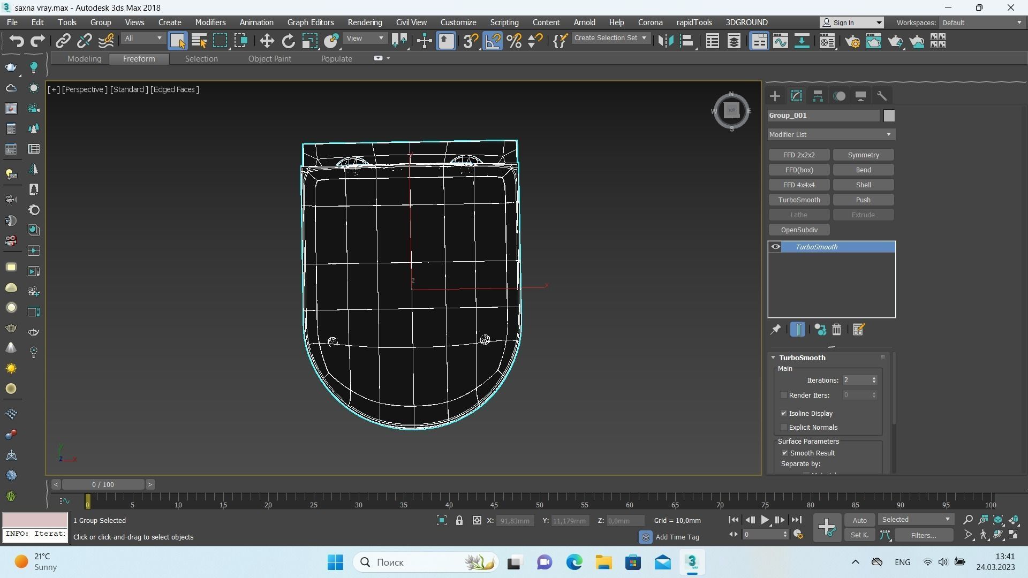The height and width of the screenshot is (578, 1028).
Task: Open Create Selection Set dropdown
Action: (610, 38)
